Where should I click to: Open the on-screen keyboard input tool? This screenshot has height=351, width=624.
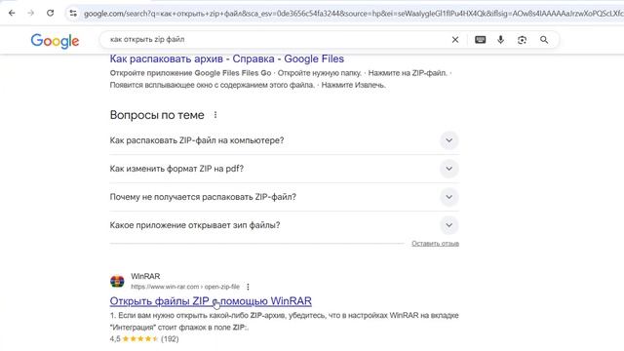(x=481, y=40)
